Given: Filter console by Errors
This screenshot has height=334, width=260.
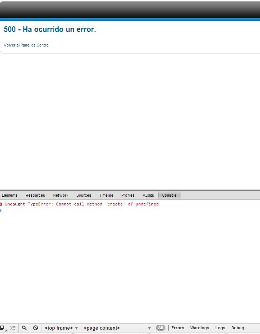Looking at the screenshot, I should [x=177, y=328].
